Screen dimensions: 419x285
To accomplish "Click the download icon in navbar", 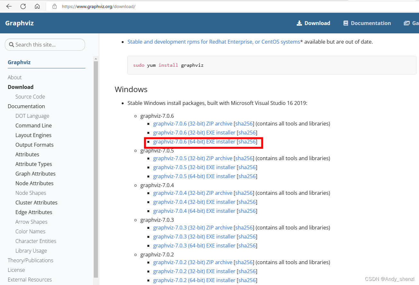I will tap(299, 23).
